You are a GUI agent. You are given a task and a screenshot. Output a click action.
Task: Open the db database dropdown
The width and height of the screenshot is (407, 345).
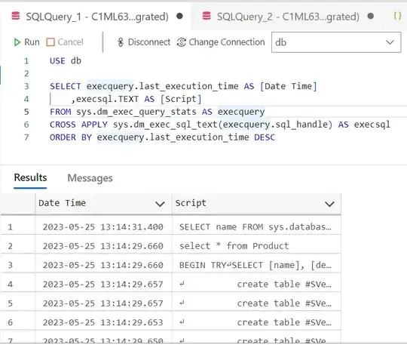[x=336, y=42]
